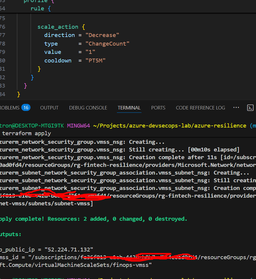Open the PROBLEMS panel tab
The width and height of the screenshot is (256, 279).
[9, 108]
